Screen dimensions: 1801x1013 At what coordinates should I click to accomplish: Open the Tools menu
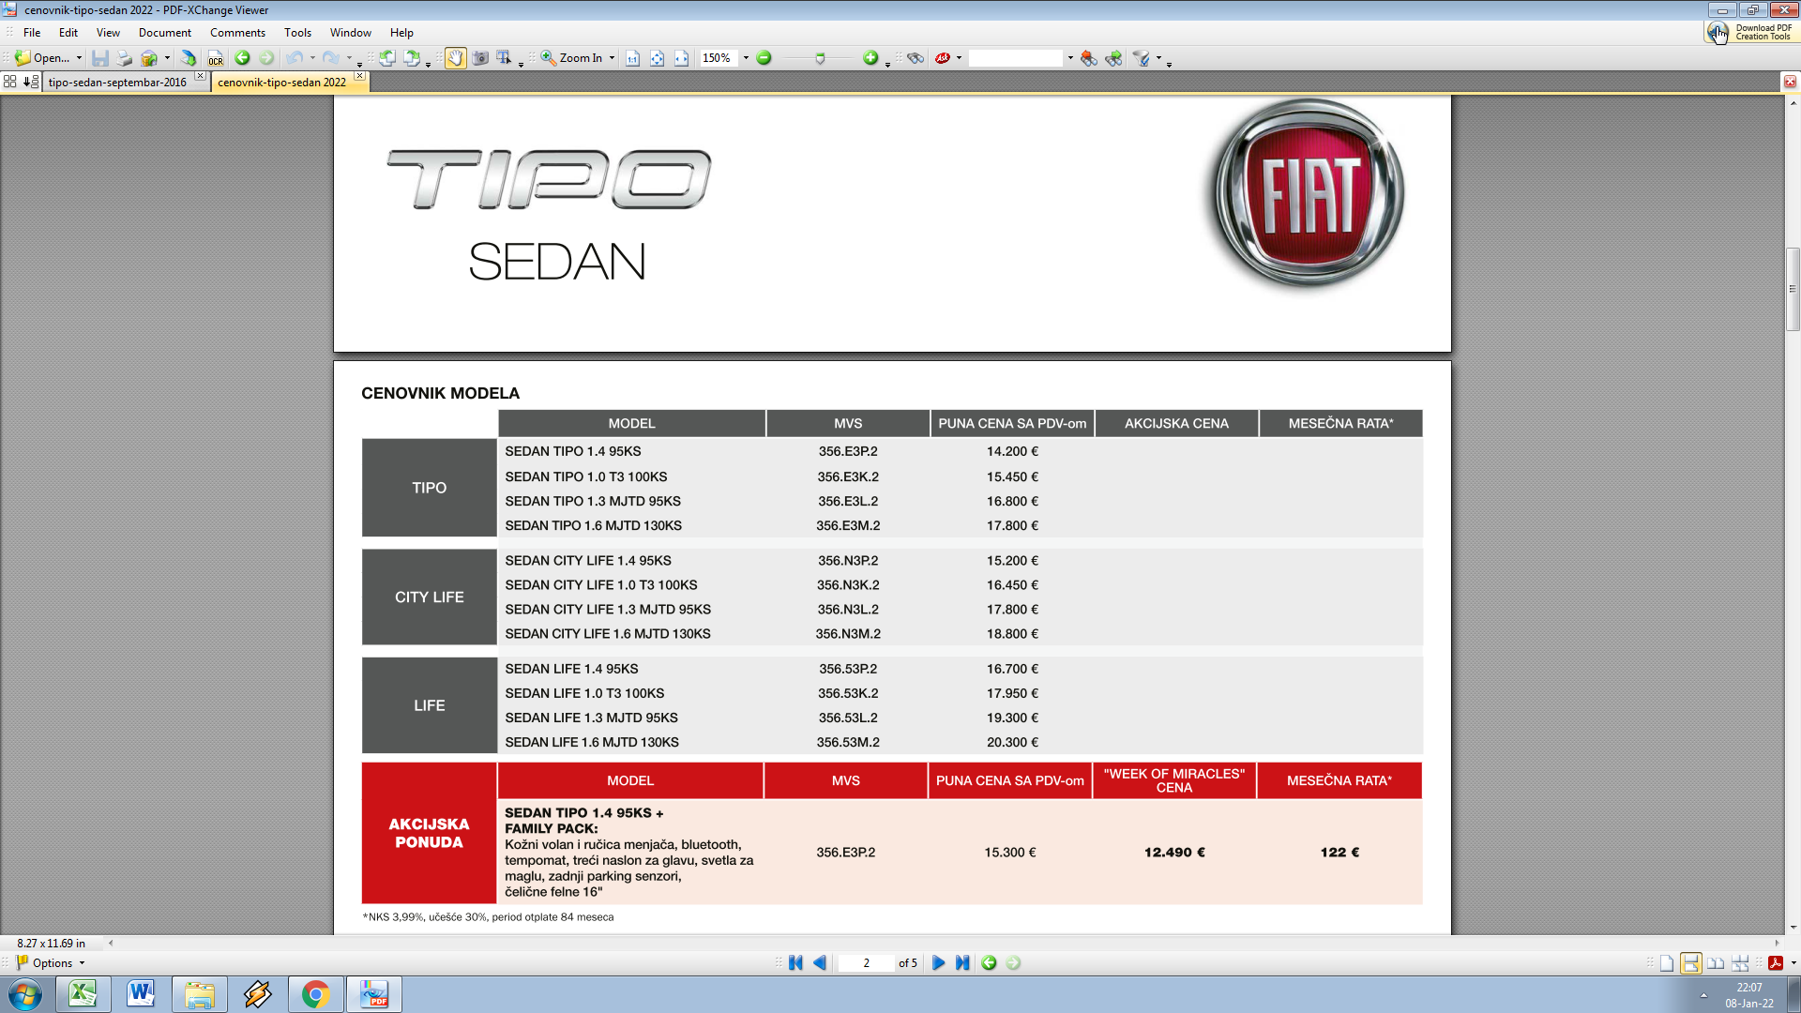point(297,33)
